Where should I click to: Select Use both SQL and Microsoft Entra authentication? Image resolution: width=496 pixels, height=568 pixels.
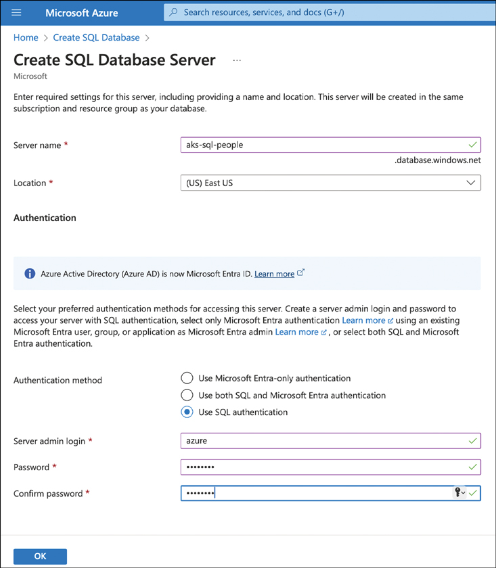[187, 396]
